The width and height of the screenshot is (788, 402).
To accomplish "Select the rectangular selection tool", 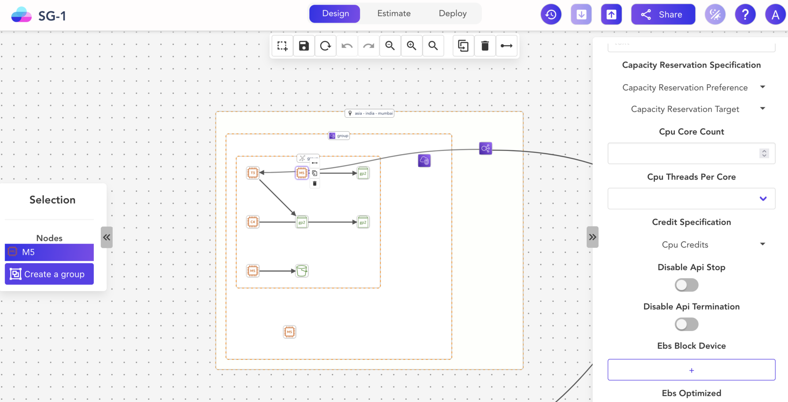I will point(282,46).
